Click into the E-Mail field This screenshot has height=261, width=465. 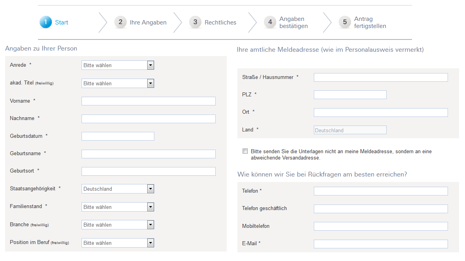coord(381,244)
